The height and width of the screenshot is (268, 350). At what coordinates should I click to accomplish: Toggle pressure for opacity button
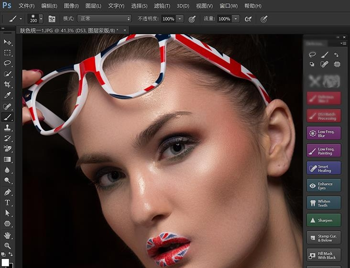[x=192, y=19]
